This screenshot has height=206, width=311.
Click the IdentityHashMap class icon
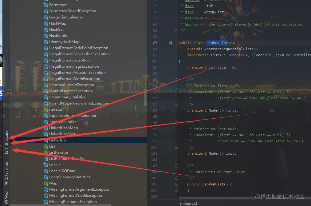(x=46, y=42)
